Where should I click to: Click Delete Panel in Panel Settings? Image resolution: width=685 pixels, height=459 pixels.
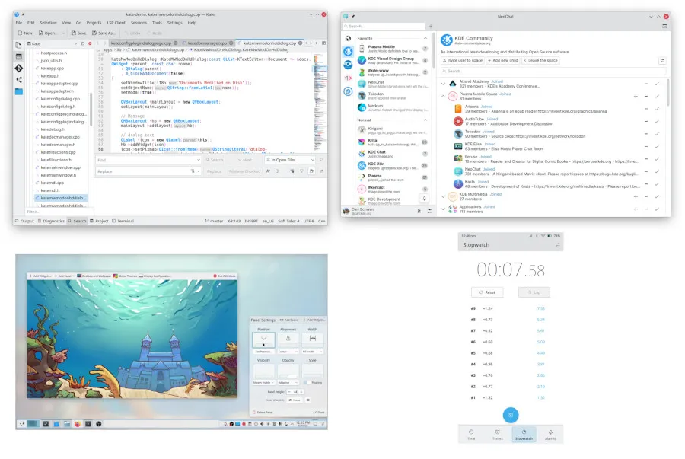(x=263, y=413)
